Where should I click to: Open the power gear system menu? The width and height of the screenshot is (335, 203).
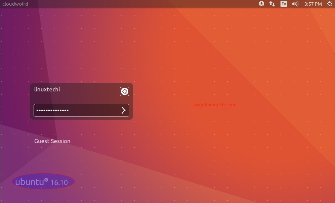click(x=330, y=4)
